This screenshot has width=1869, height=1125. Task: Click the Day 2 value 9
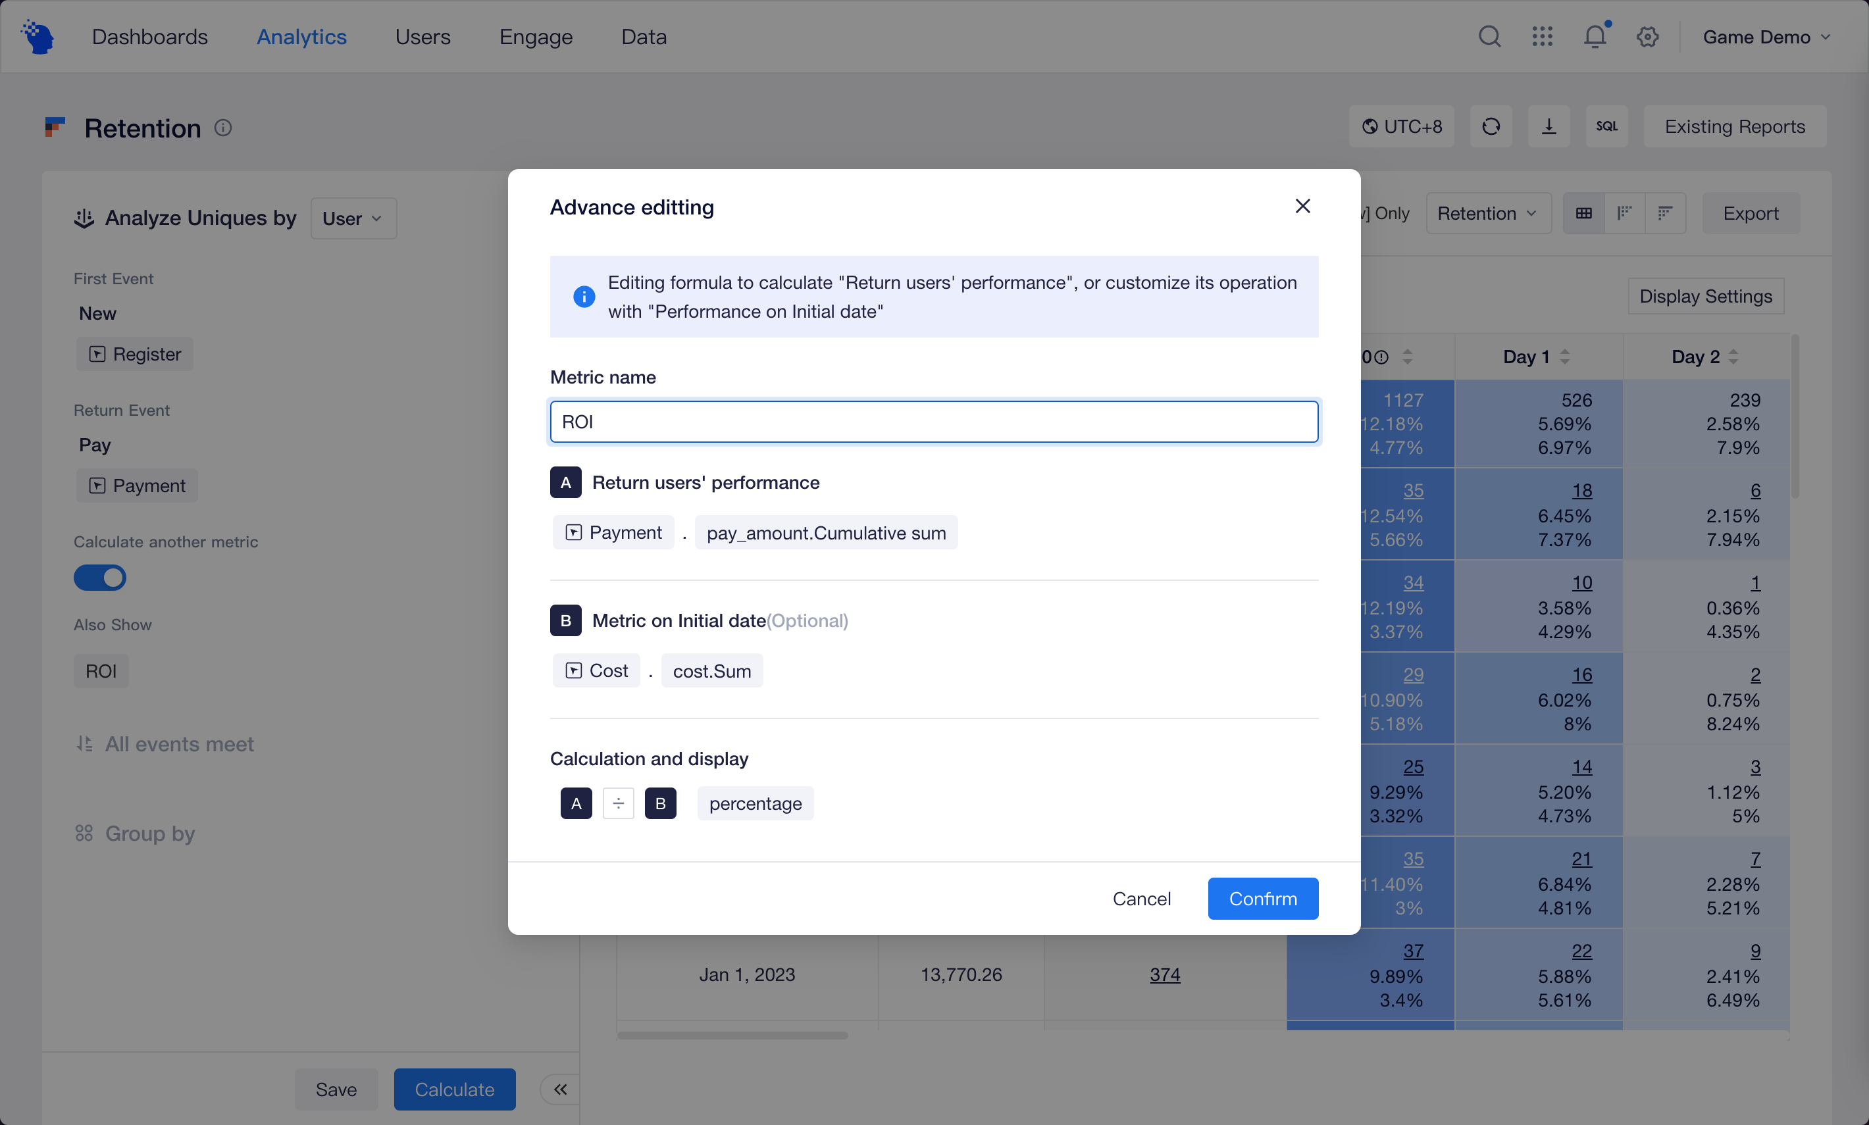[1755, 951]
